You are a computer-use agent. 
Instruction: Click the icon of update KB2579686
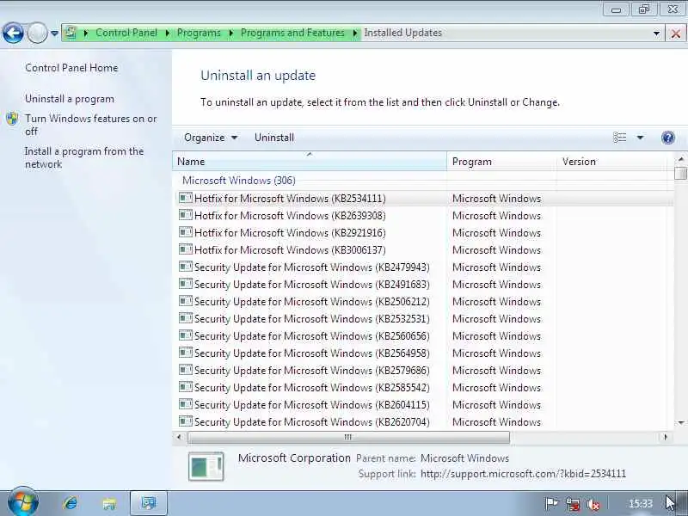[186, 370]
